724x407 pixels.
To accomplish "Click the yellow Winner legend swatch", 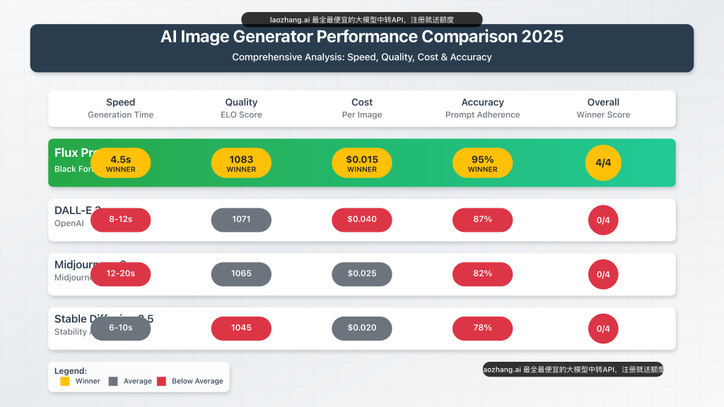I will click(64, 381).
